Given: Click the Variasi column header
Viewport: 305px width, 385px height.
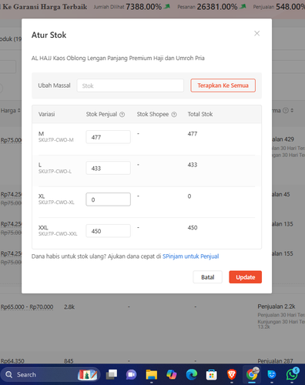Looking at the screenshot, I should point(46,114).
